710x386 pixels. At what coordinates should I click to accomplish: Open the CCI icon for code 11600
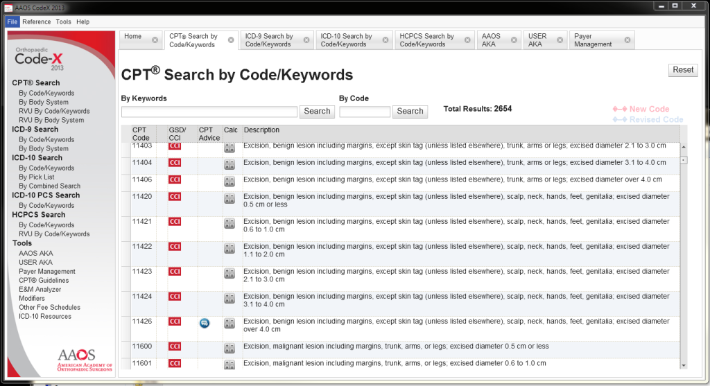(x=174, y=346)
